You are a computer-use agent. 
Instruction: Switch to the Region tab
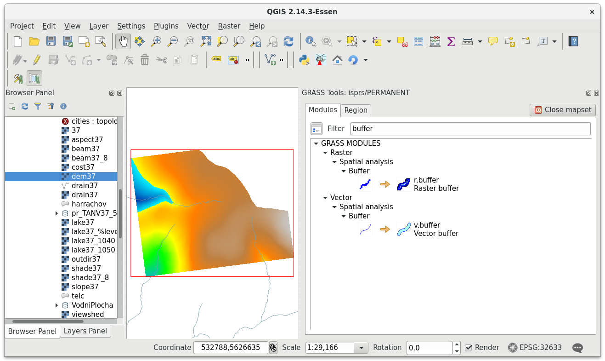(356, 110)
